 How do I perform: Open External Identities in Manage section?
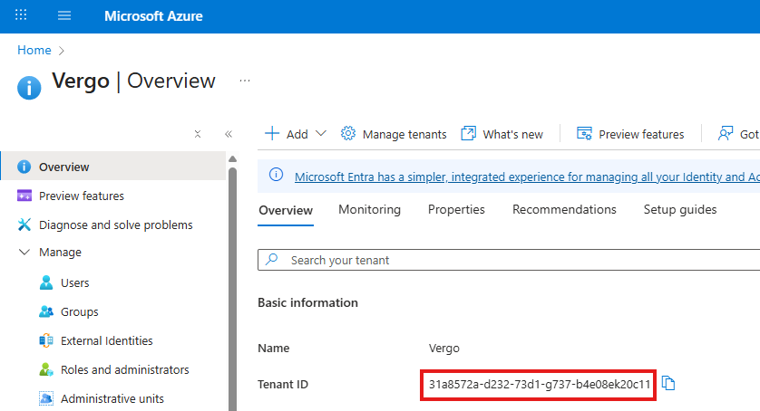[107, 340]
